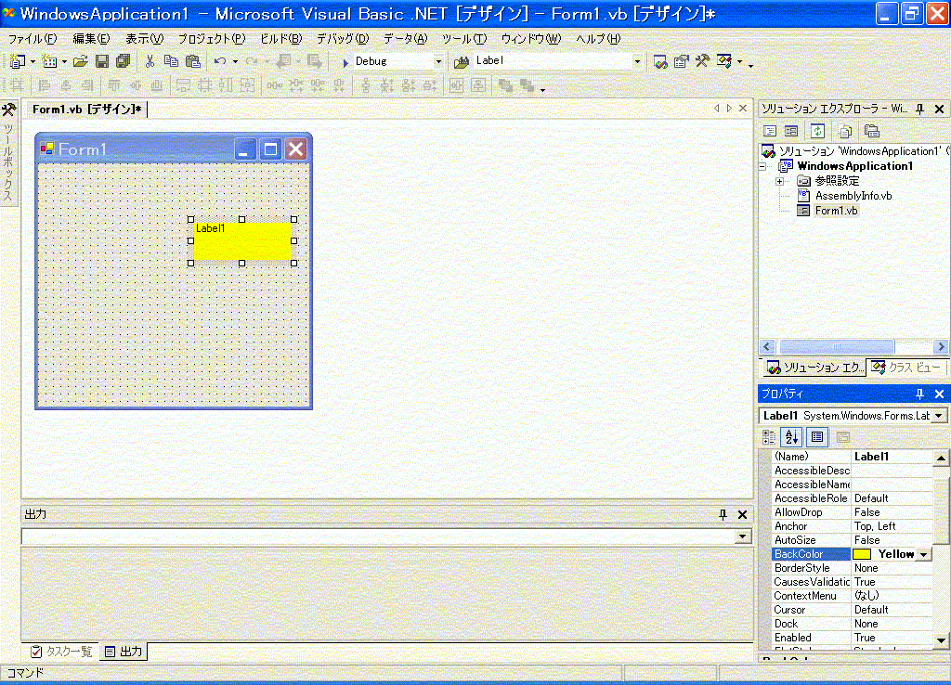Save Form1.vb with the floppy icon
This screenshot has height=685, width=951.
click(102, 61)
